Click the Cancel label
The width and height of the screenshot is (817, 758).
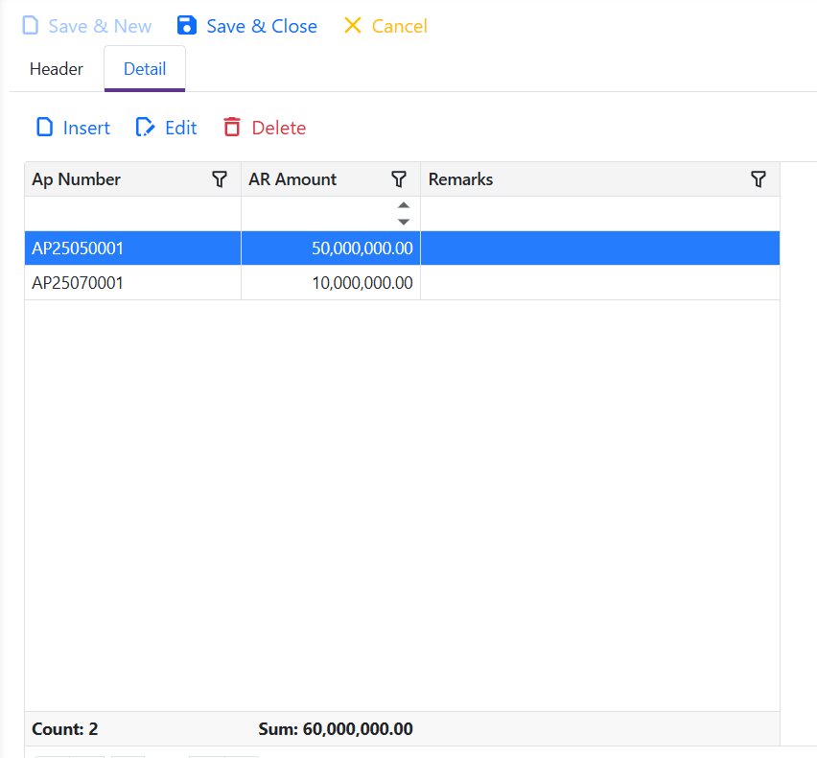(400, 26)
